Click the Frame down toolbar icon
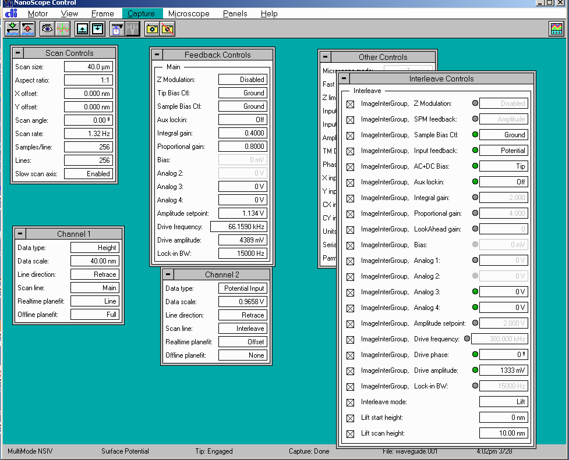 pyautogui.click(x=97, y=29)
